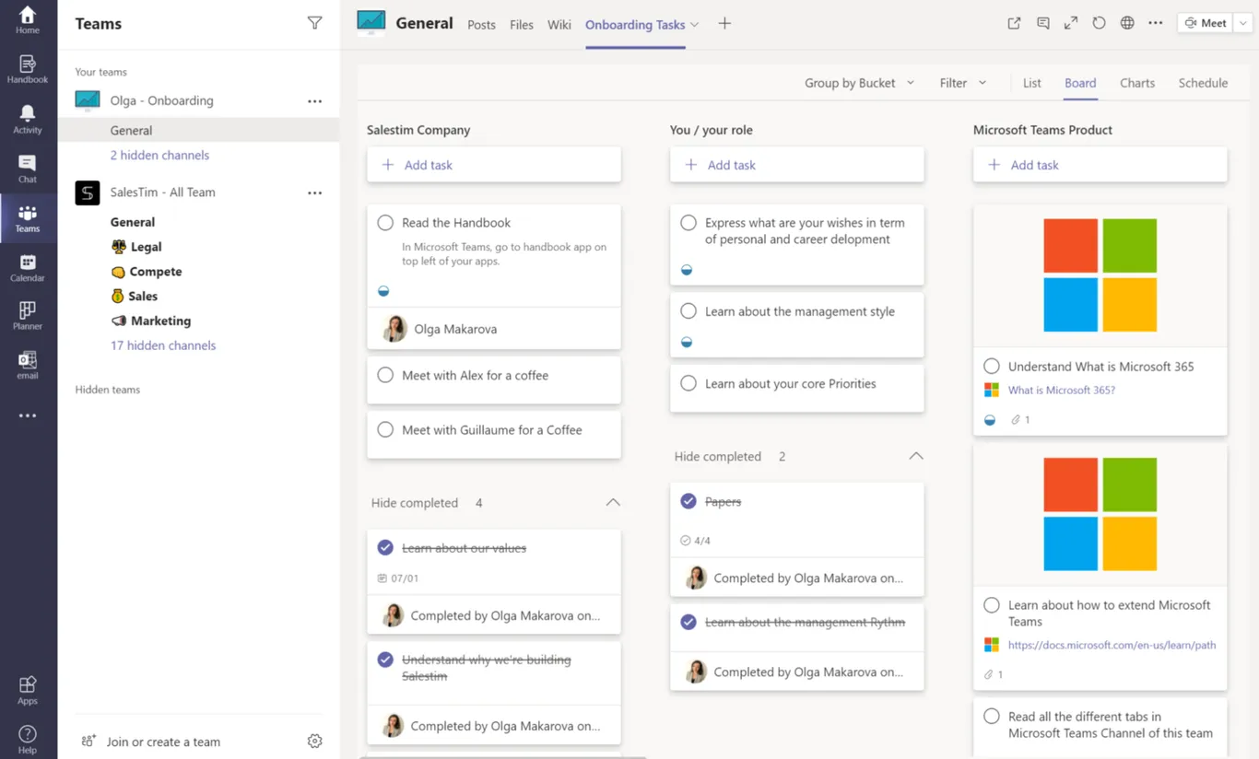This screenshot has height=759, width=1259.
Task: Start a meeting with Meet button
Action: coord(1206,23)
